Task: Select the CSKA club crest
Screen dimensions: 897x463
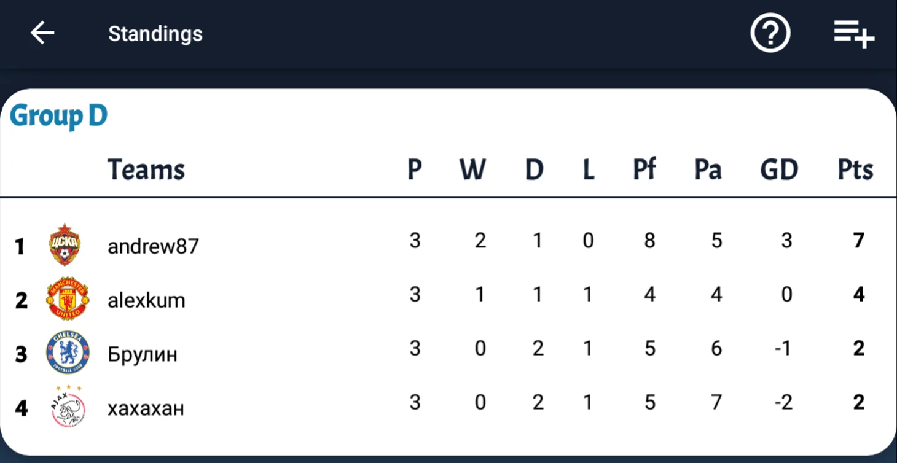Action: [x=65, y=244]
